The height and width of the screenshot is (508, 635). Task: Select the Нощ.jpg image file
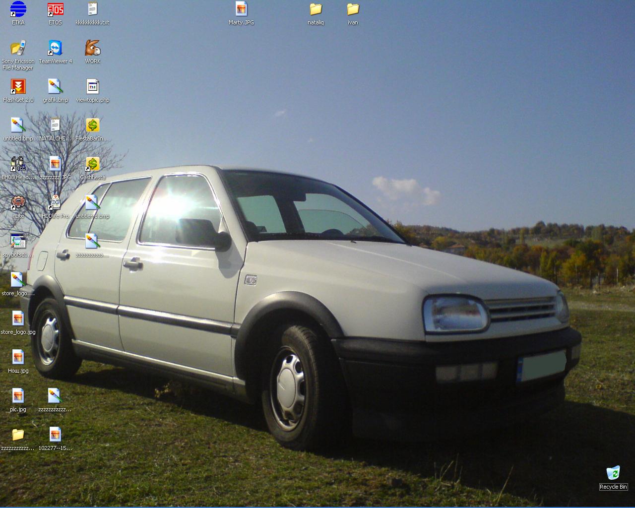tap(18, 358)
